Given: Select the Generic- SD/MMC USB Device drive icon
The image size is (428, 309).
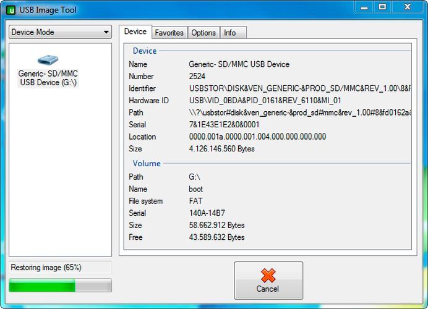Looking at the screenshot, I should (48, 60).
